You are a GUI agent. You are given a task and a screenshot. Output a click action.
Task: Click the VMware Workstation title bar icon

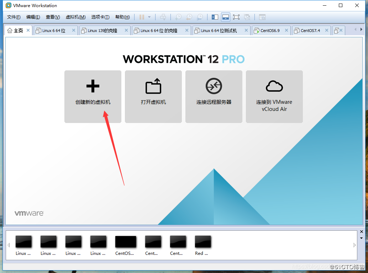(9, 5)
